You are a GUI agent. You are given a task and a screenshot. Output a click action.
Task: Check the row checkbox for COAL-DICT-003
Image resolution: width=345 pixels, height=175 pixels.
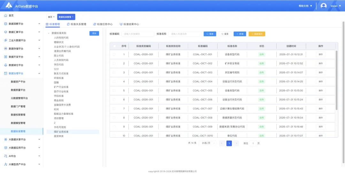coord(114,72)
